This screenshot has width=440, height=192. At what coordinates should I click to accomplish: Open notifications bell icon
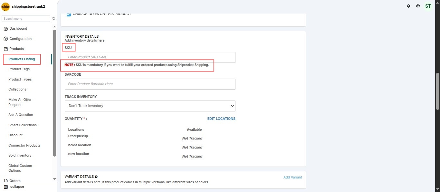(x=408, y=6)
